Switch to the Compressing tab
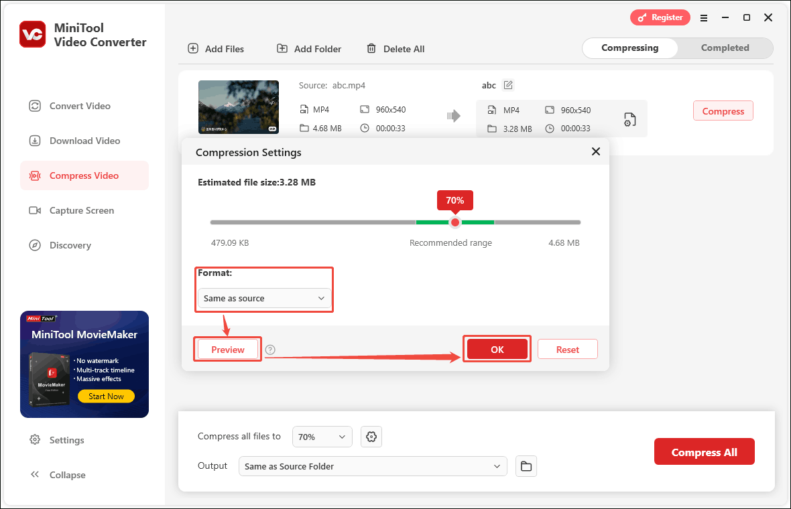Viewport: 791px width, 509px height. pyautogui.click(x=629, y=48)
